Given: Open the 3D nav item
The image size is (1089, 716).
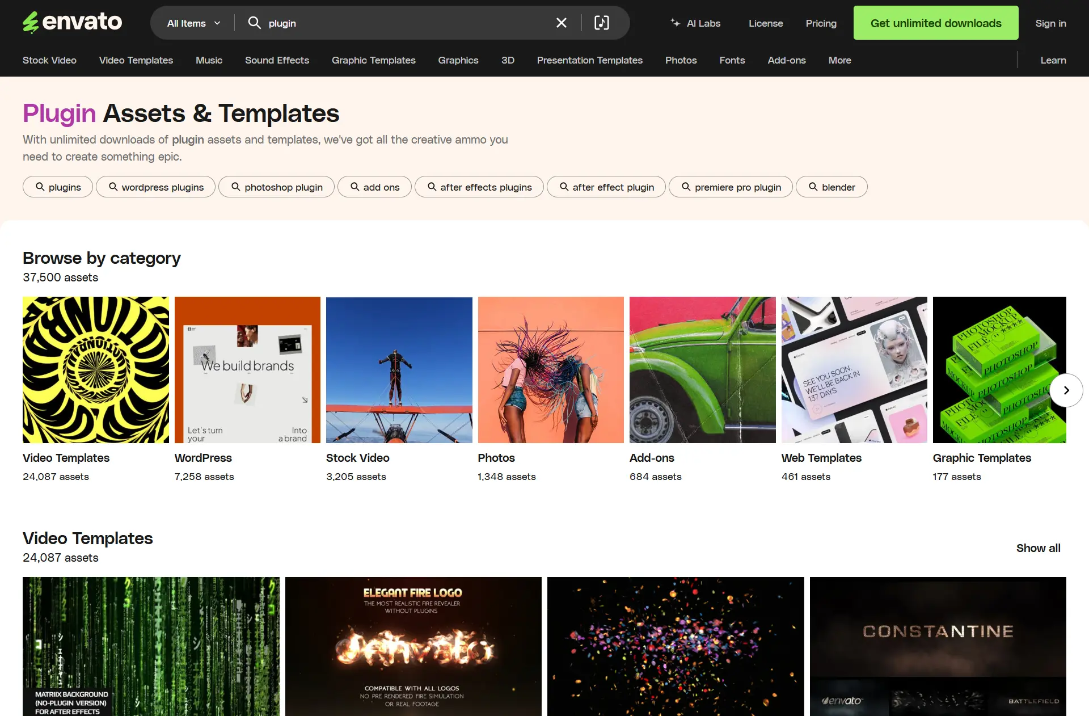Looking at the screenshot, I should pyautogui.click(x=508, y=60).
